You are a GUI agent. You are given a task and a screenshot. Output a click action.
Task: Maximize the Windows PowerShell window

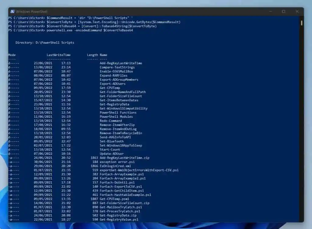tap(284, 12)
